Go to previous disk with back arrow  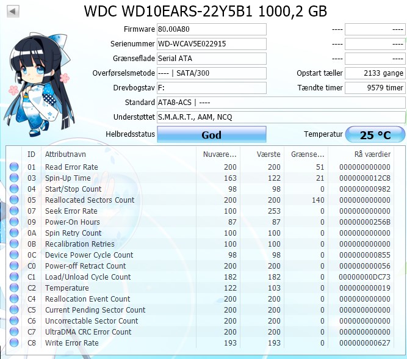coord(13,11)
